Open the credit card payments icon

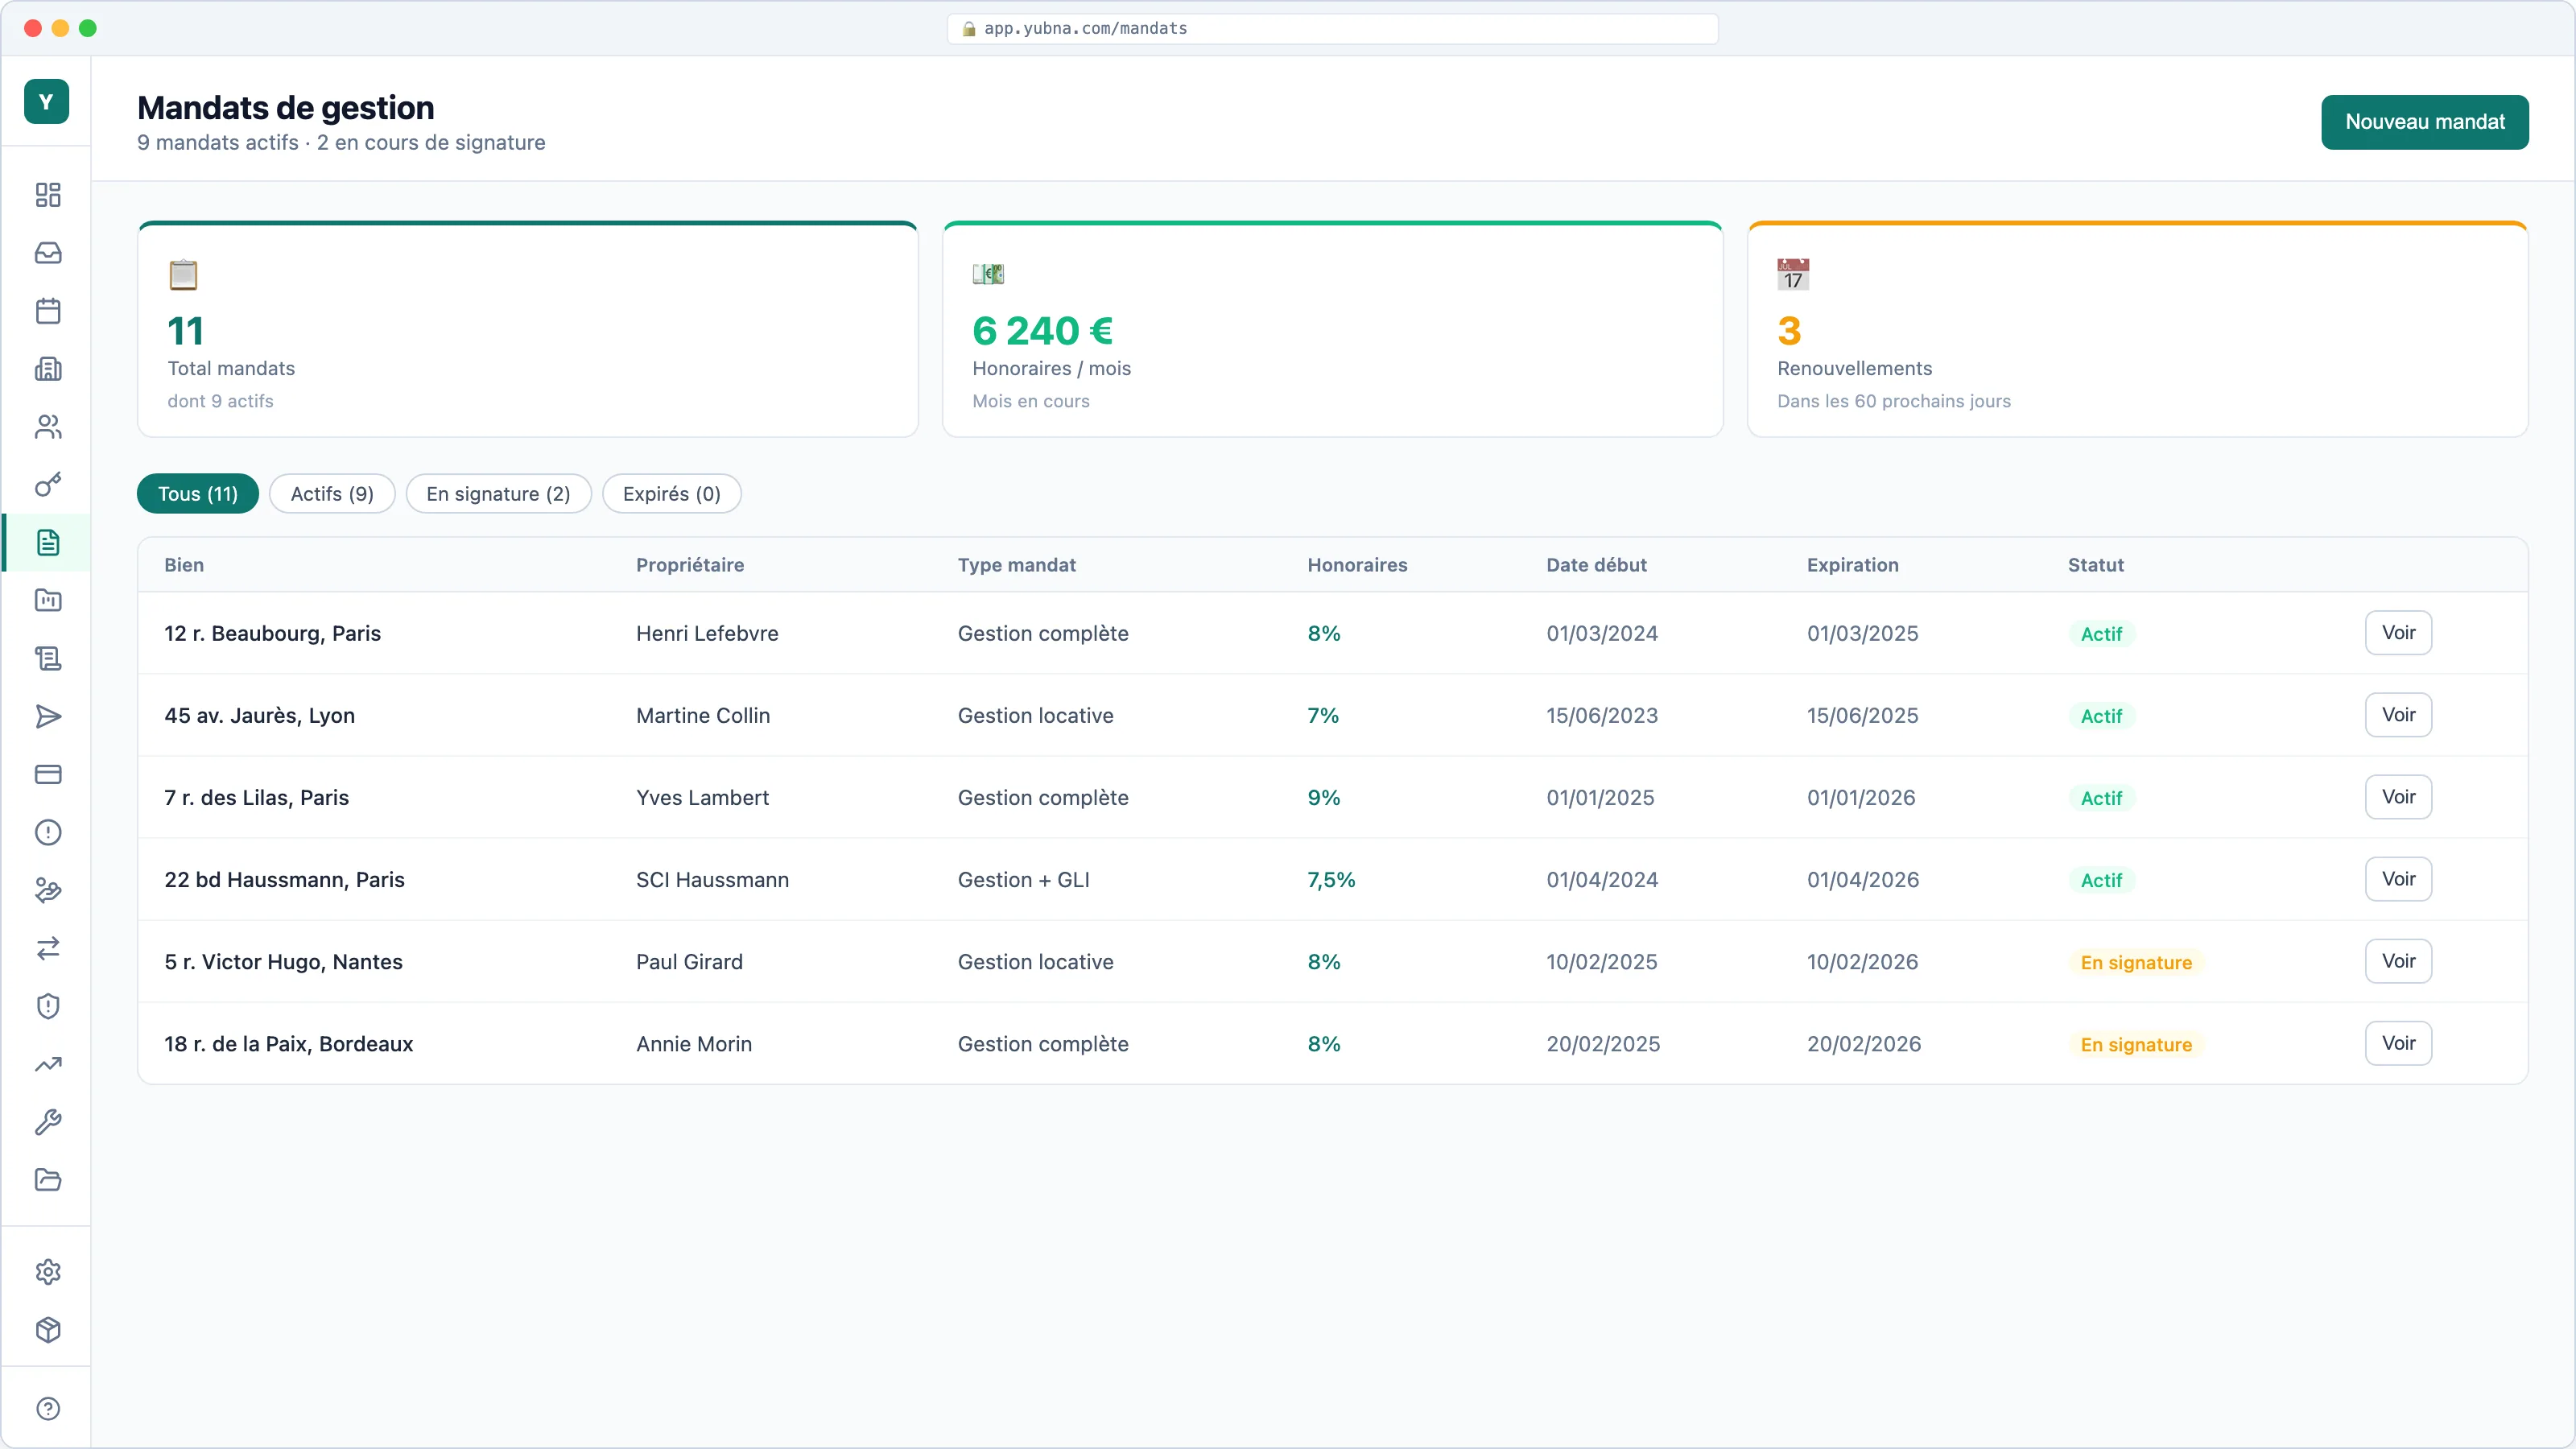coord(48,775)
